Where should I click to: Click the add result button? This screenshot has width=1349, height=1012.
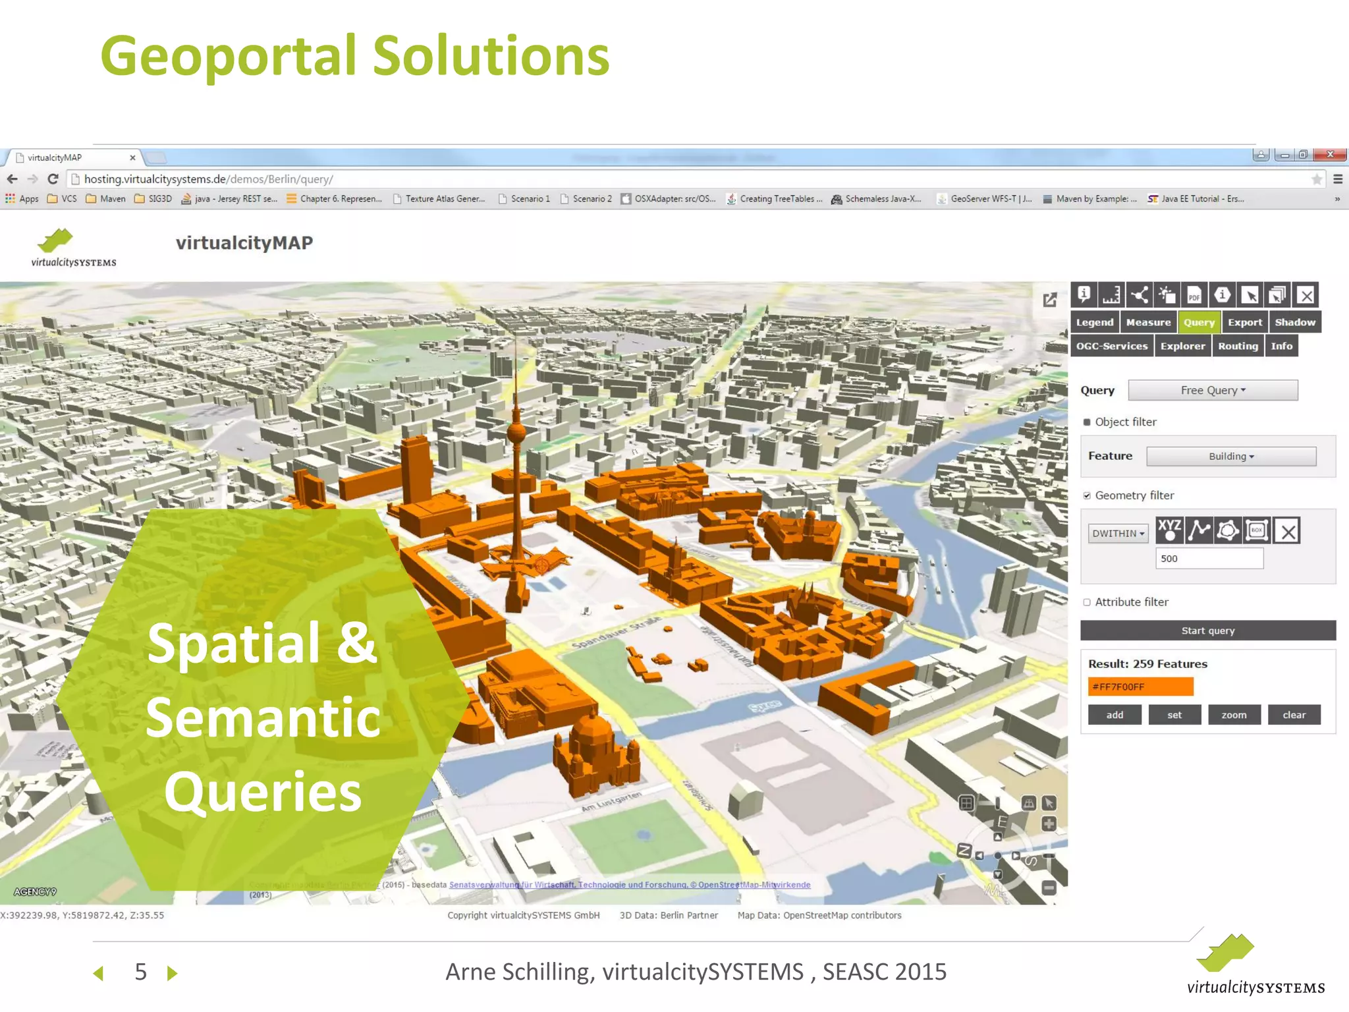click(1115, 715)
